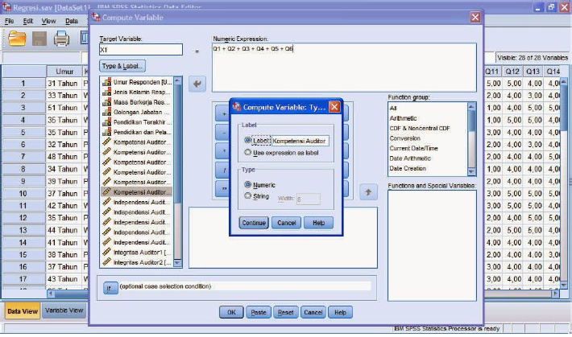Image resolution: width=572 pixels, height=337 pixels.
Task: Choose Arithmetic in Function group list
Action: [x=404, y=118]
